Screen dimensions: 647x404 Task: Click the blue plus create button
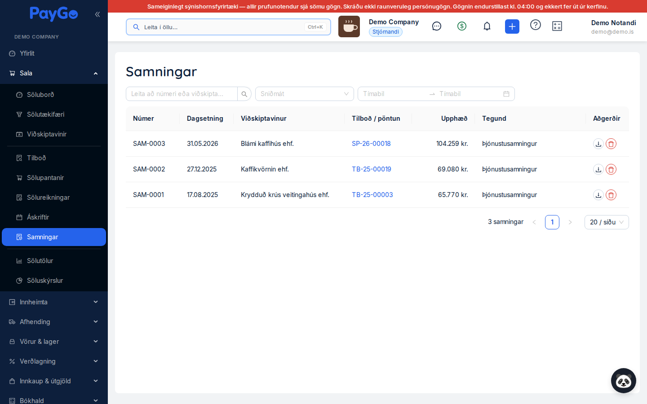512,26
